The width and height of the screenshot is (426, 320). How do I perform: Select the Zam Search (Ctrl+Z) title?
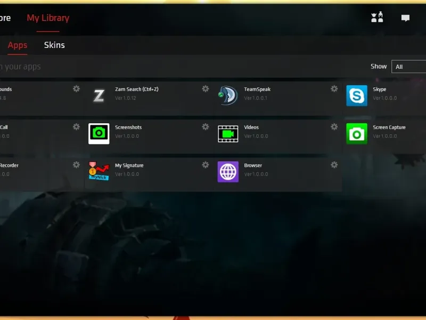pyautogui.click(x=137, y=89)
